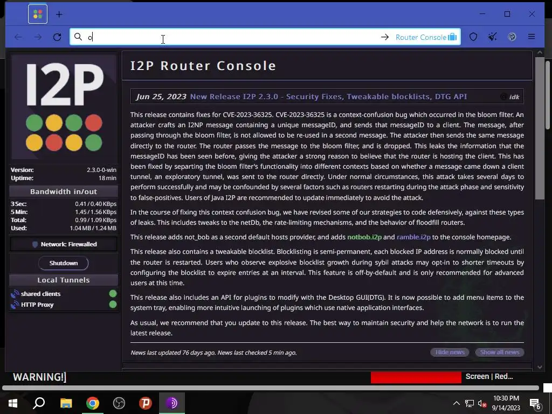This screenshot has width=552, height=414.
Task: Click the Version value 2.3.0-0-win
Action: 101,170
